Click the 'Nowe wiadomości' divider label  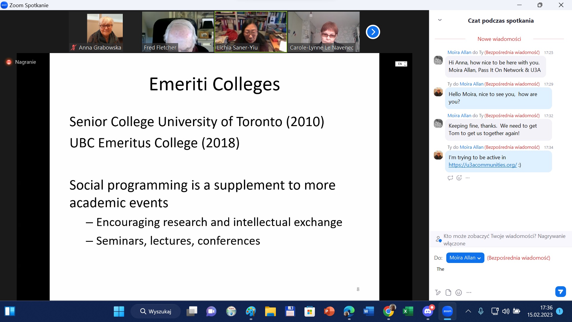[499, 39]
